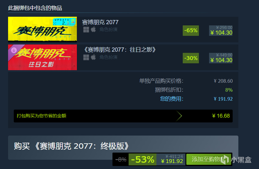Open 赛博朋克 2077 yellow game thumbnail

[42, 29]
